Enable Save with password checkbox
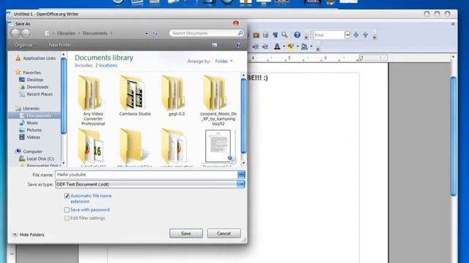Screen dimensions: 469x263 (67, 210)
